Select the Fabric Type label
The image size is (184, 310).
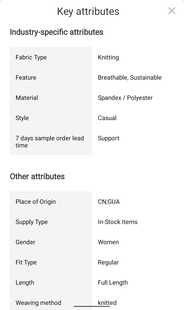click(31, 57)
